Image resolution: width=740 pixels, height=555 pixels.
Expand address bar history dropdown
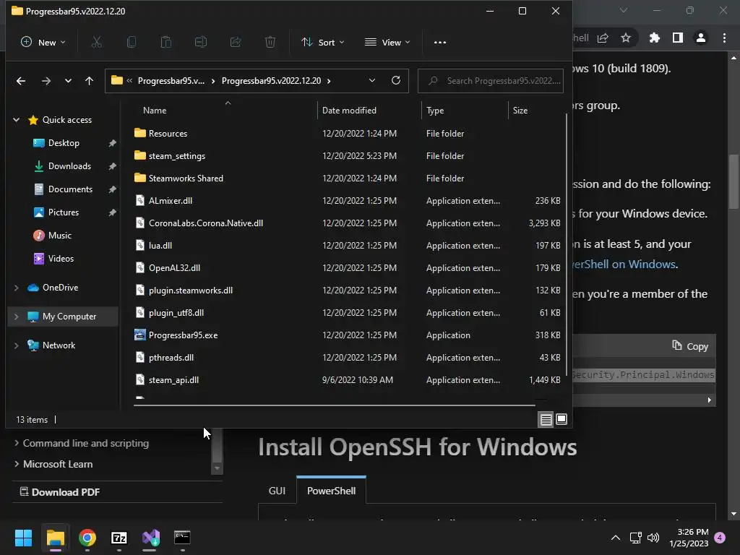click(x=372, y=80)
